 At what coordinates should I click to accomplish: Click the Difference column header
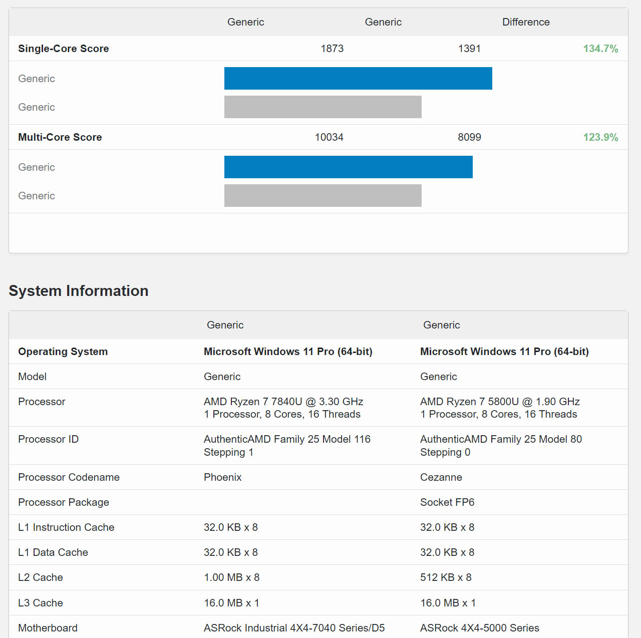[x=526, y=22]
